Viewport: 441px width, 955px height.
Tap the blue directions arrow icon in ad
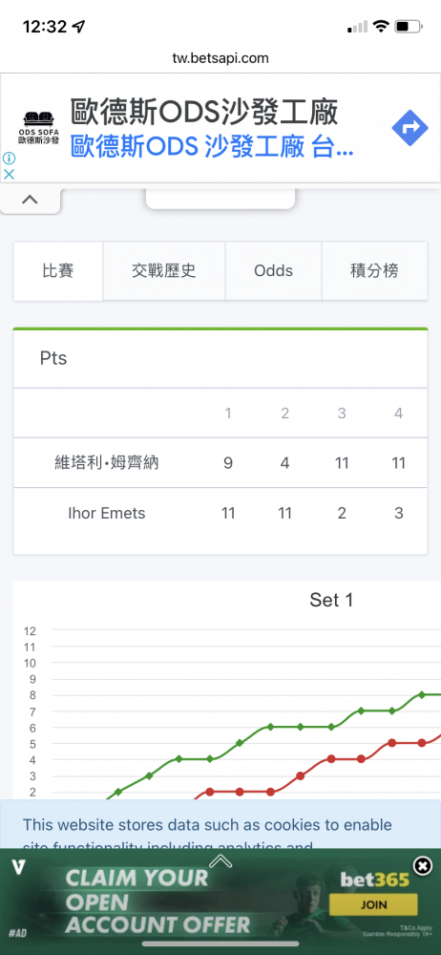click(409, 128)
